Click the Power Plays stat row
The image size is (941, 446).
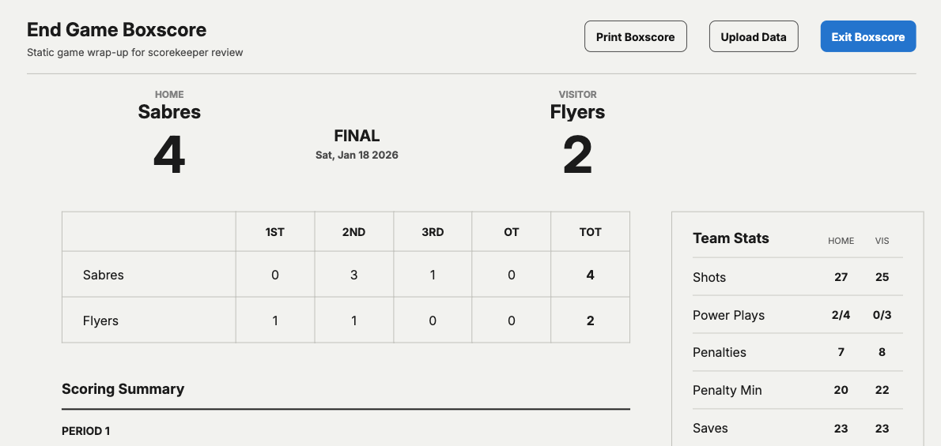click(798, 315)
